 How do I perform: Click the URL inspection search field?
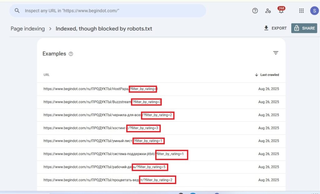(x=112, y=11)
